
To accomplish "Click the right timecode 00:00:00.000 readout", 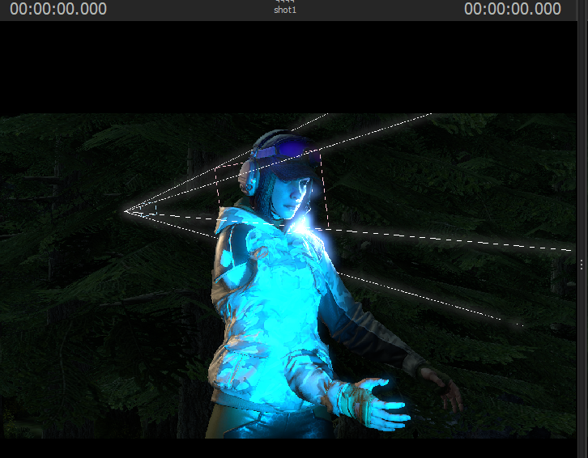I will pos(512,9).
